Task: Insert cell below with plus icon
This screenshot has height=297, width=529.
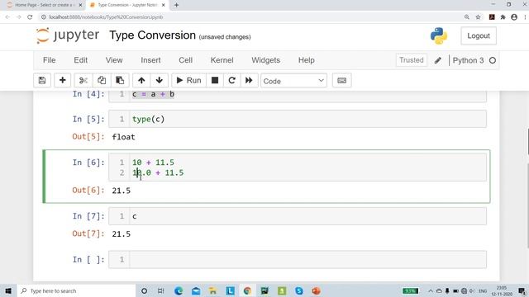Action: point(63,81)
